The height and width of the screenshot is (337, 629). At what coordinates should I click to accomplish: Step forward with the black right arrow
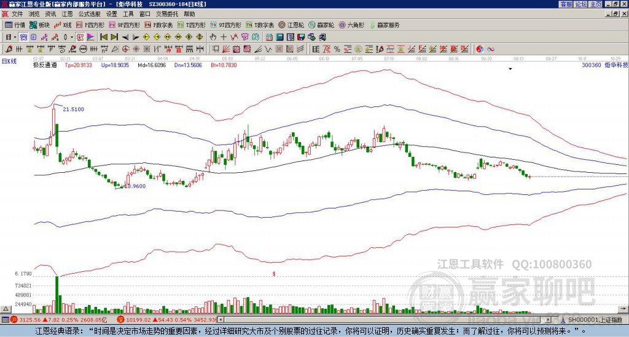(x=136, y=38)
